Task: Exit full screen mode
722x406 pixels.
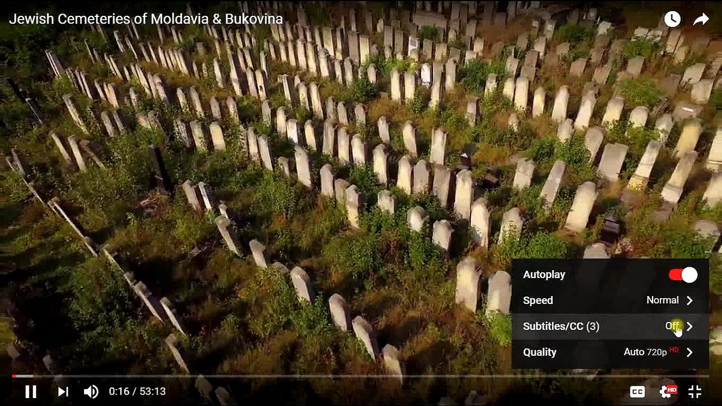Action: click(695, 391)
